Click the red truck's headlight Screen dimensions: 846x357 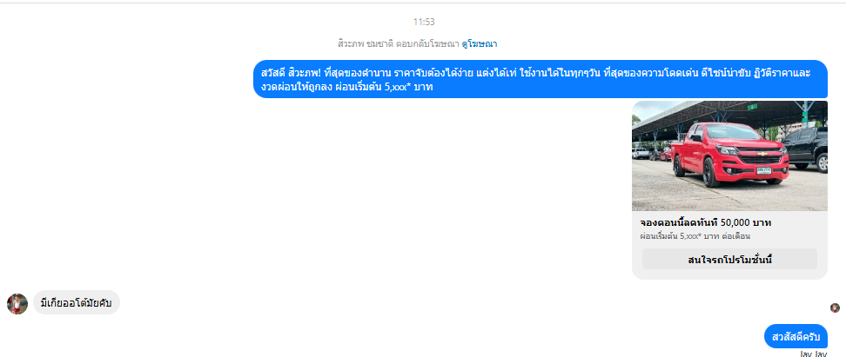pyautogui.click(x=728, y=151)
